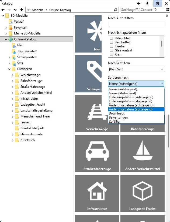Open the Schlagwörter tag tile
This screenshot has width=170, height=222.
click(88, 74)
